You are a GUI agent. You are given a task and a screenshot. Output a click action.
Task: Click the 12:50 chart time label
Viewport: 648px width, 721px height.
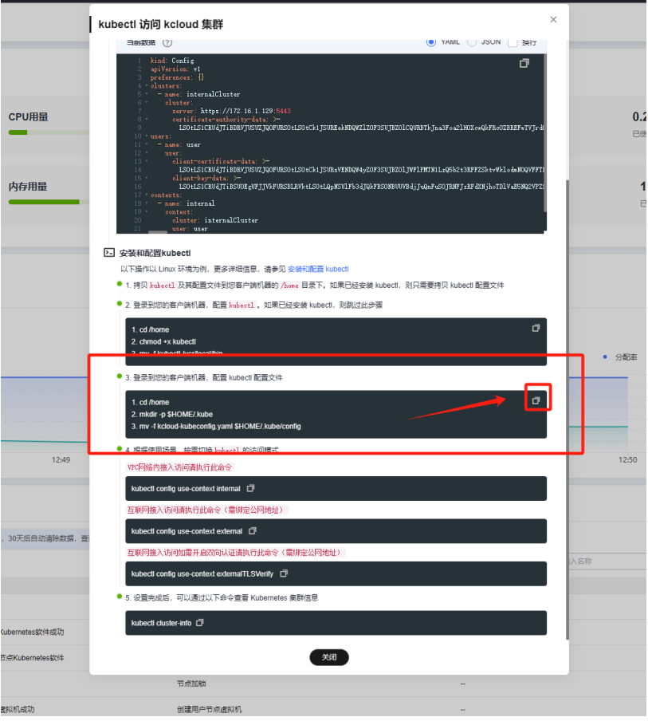point(628,460)
